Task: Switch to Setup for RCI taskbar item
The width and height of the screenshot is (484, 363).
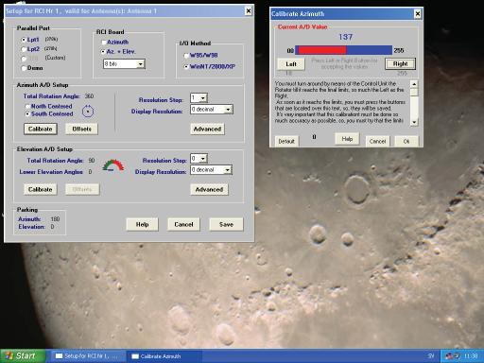Action: point(87,356)
